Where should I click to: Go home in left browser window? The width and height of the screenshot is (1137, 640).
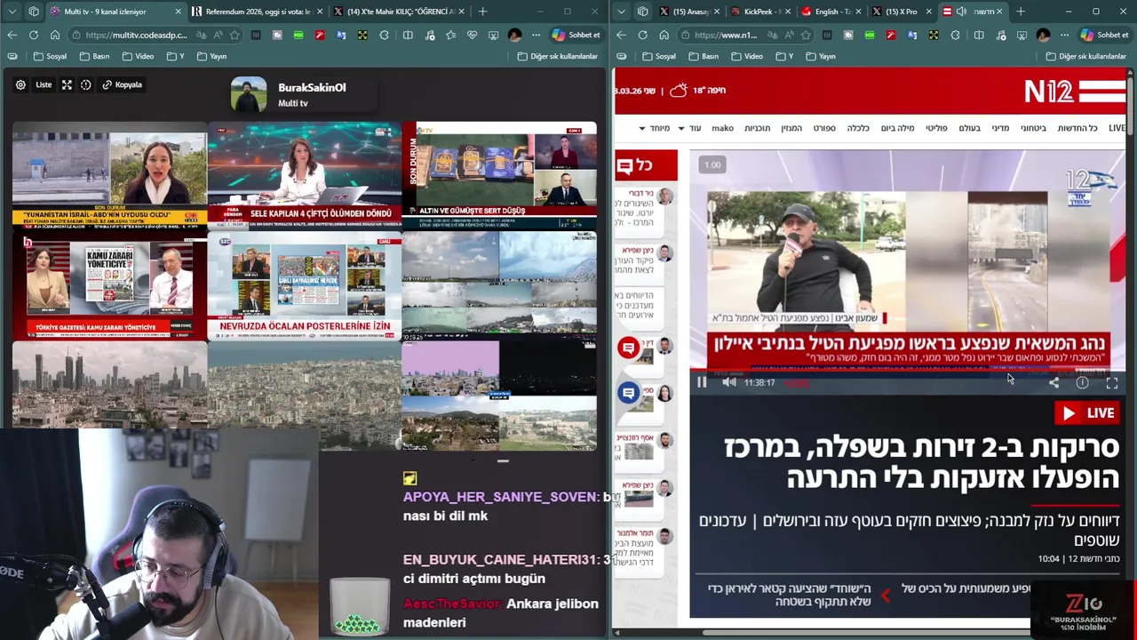pyautogui.click(x=54, y=35)
